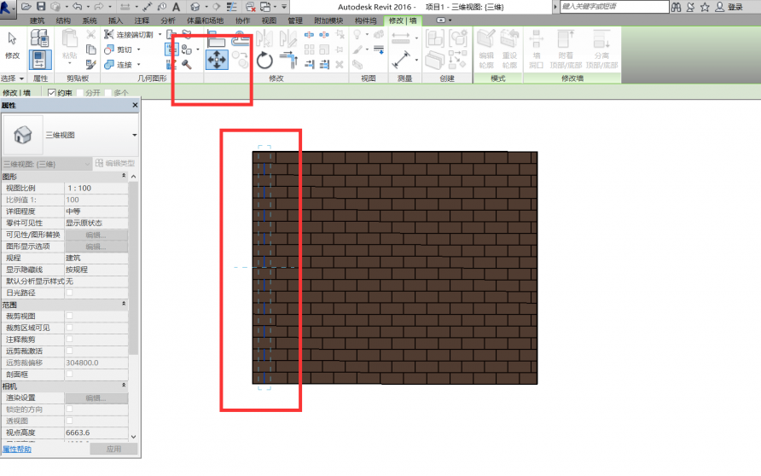Switch to the 注释 ribbon tab

click(142, 20)
